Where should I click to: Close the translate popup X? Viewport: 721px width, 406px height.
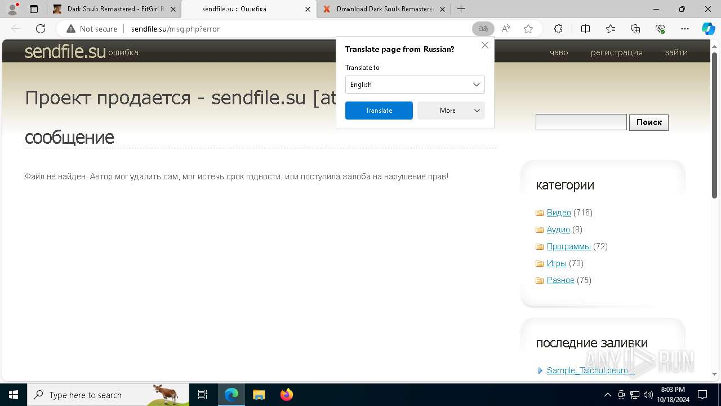point(485,45)
